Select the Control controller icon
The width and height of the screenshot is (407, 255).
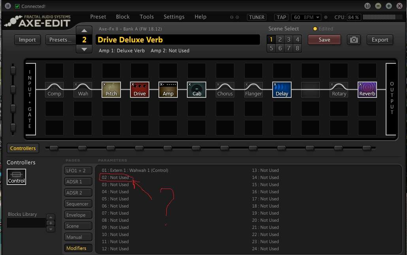[x=16, y=177]
